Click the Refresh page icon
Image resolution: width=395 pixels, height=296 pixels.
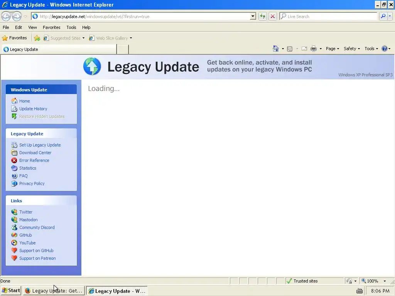[x=262, y=16]
